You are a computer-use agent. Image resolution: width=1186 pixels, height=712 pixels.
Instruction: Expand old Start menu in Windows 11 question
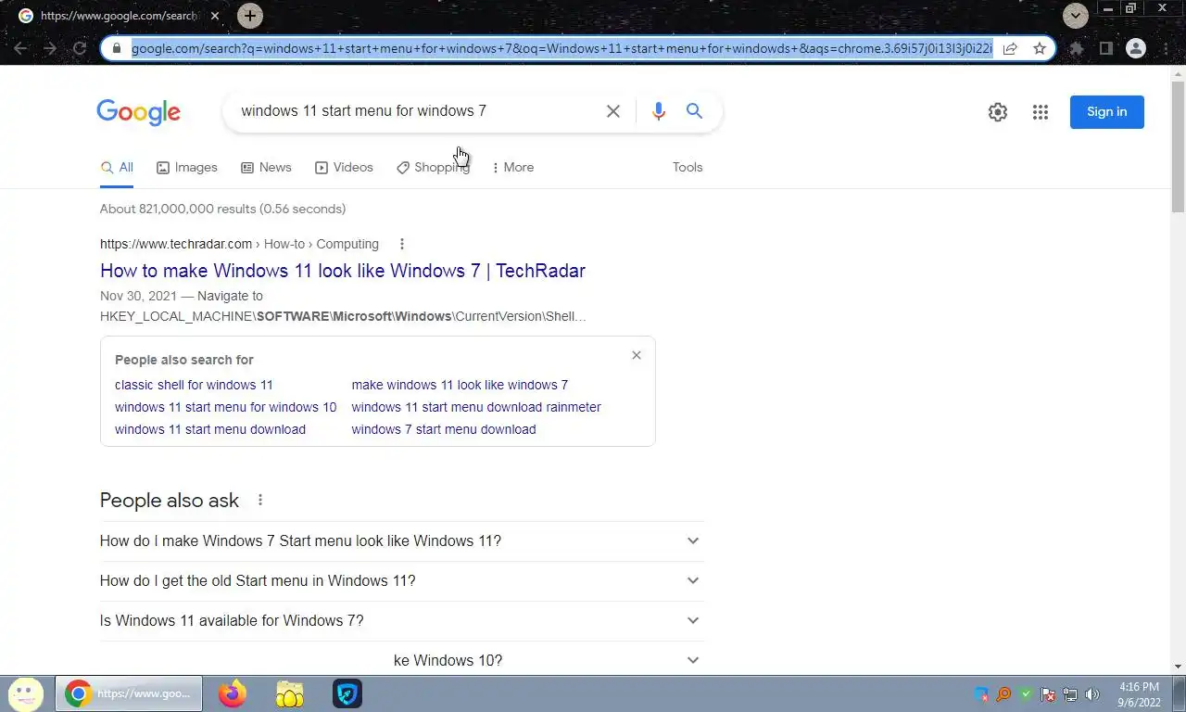coord(401,581)
